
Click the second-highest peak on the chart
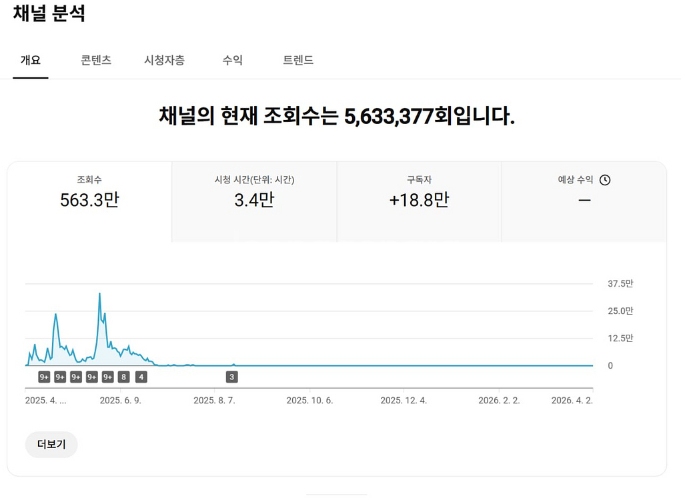click(56, 314)
